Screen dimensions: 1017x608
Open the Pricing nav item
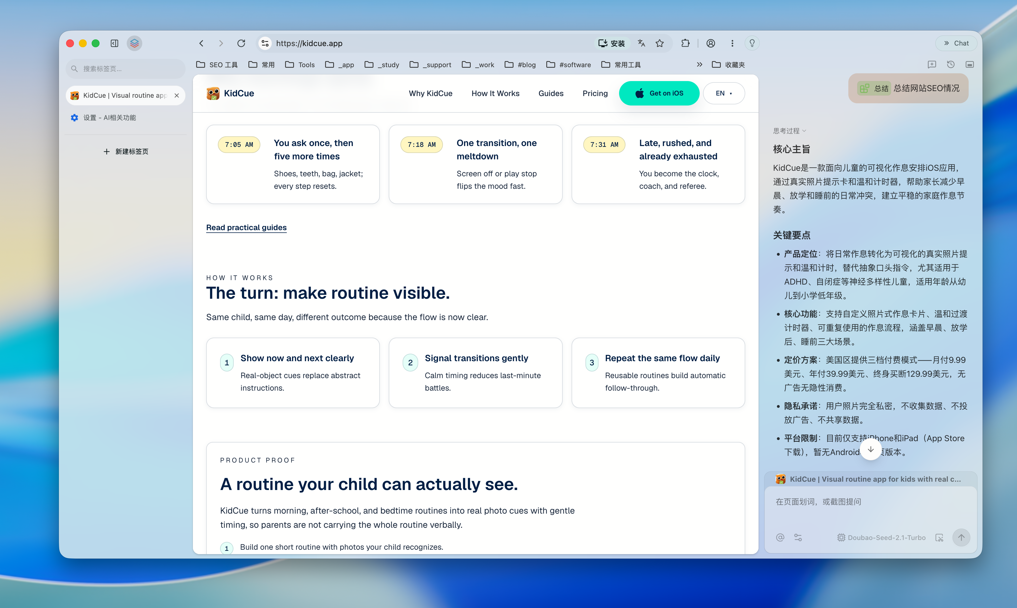tap(595, 93)
